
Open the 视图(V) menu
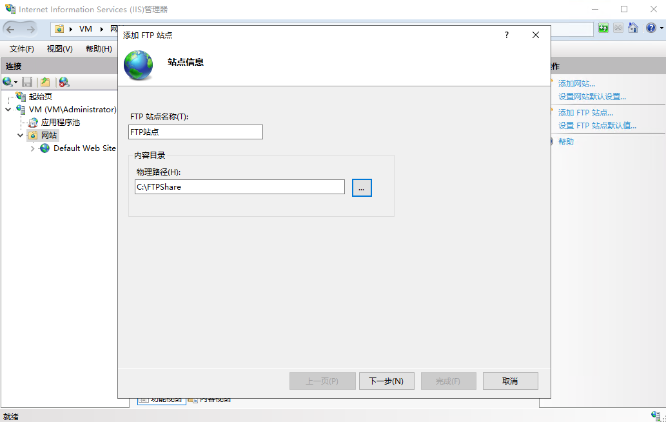[x=59, y=49]
